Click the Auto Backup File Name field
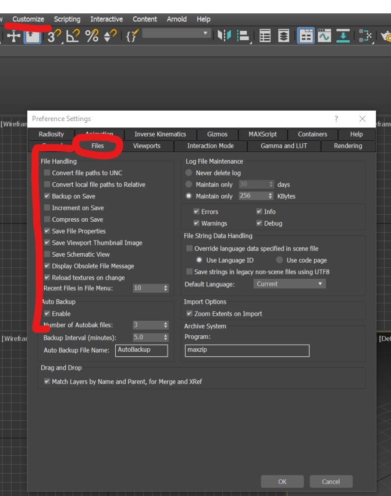The image size is (391, 496). pyautogui.click(x=141, y=350)
